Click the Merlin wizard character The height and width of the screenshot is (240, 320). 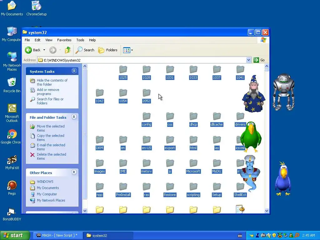[254, 94]
